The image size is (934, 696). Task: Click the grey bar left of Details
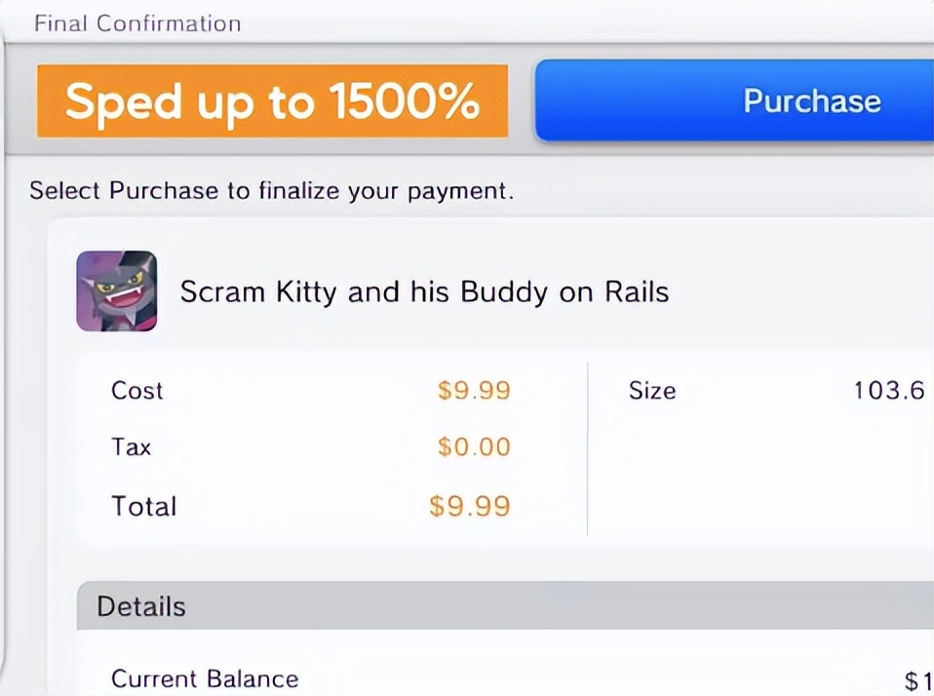point(86,606)
